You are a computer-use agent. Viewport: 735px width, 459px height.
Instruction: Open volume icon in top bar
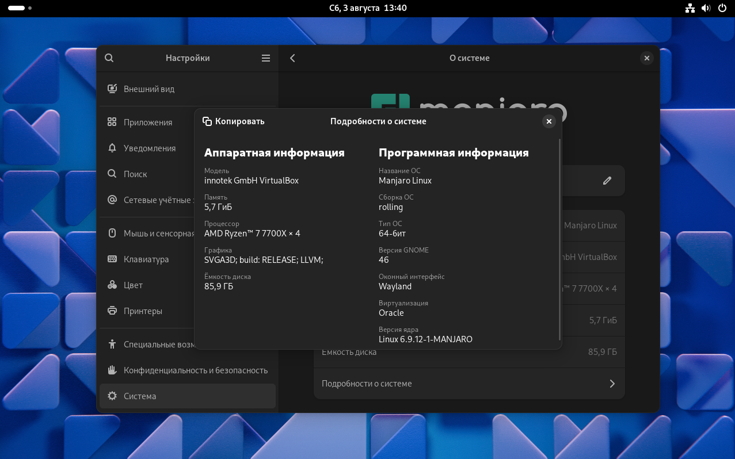706,8
